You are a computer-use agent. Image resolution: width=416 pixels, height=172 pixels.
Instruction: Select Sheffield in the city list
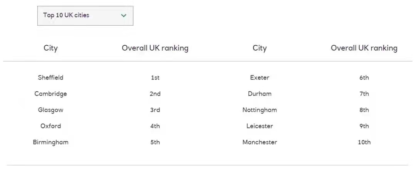pos(50,78)
